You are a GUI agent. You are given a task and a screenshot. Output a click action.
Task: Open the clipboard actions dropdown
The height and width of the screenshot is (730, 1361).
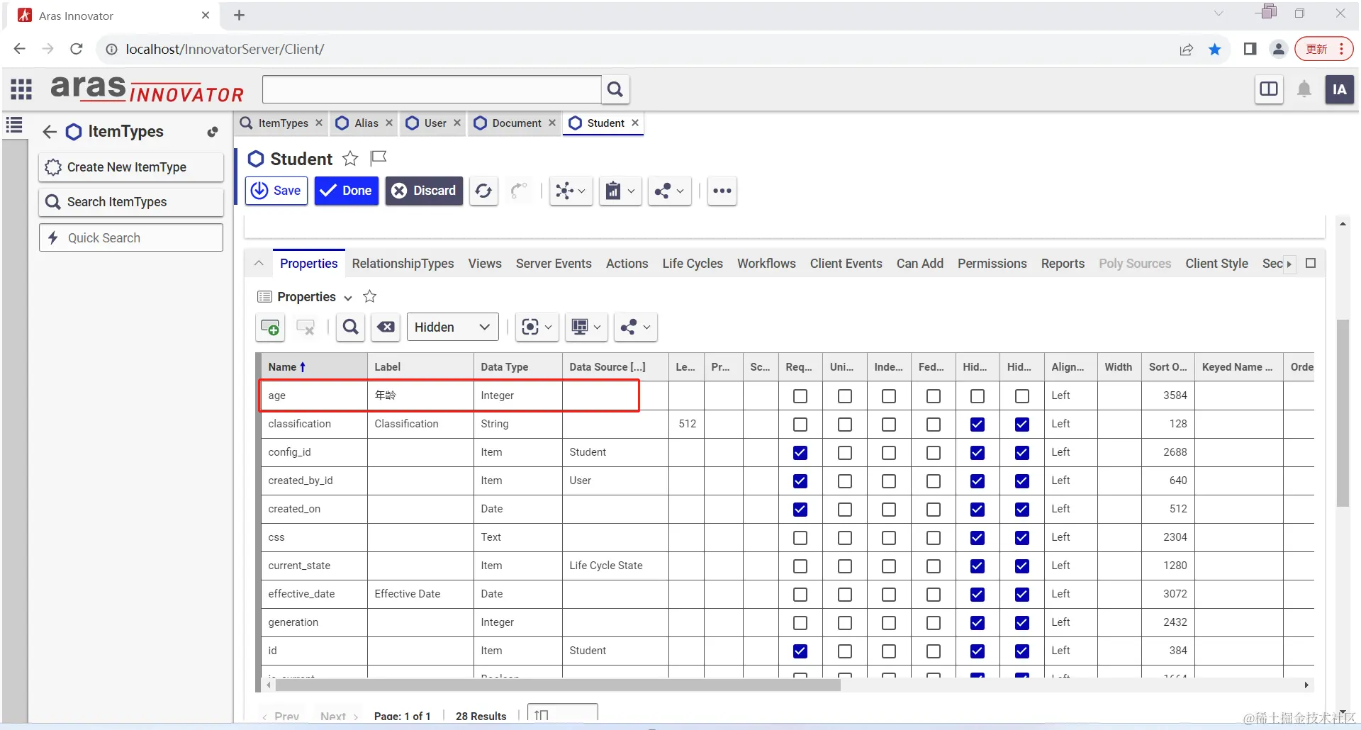620,191
